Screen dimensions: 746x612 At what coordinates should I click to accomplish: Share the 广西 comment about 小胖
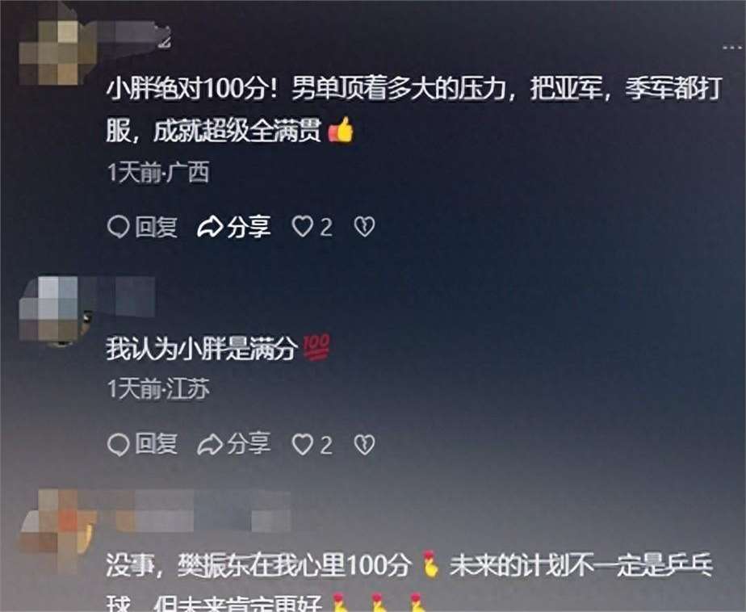coord(234,227)
